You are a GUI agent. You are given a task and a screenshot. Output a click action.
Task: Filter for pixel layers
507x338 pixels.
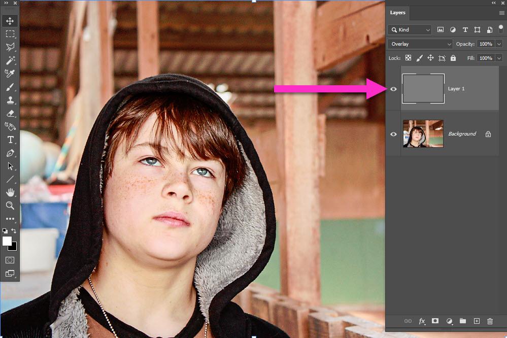pyautogui.click(x=441, y=30)
